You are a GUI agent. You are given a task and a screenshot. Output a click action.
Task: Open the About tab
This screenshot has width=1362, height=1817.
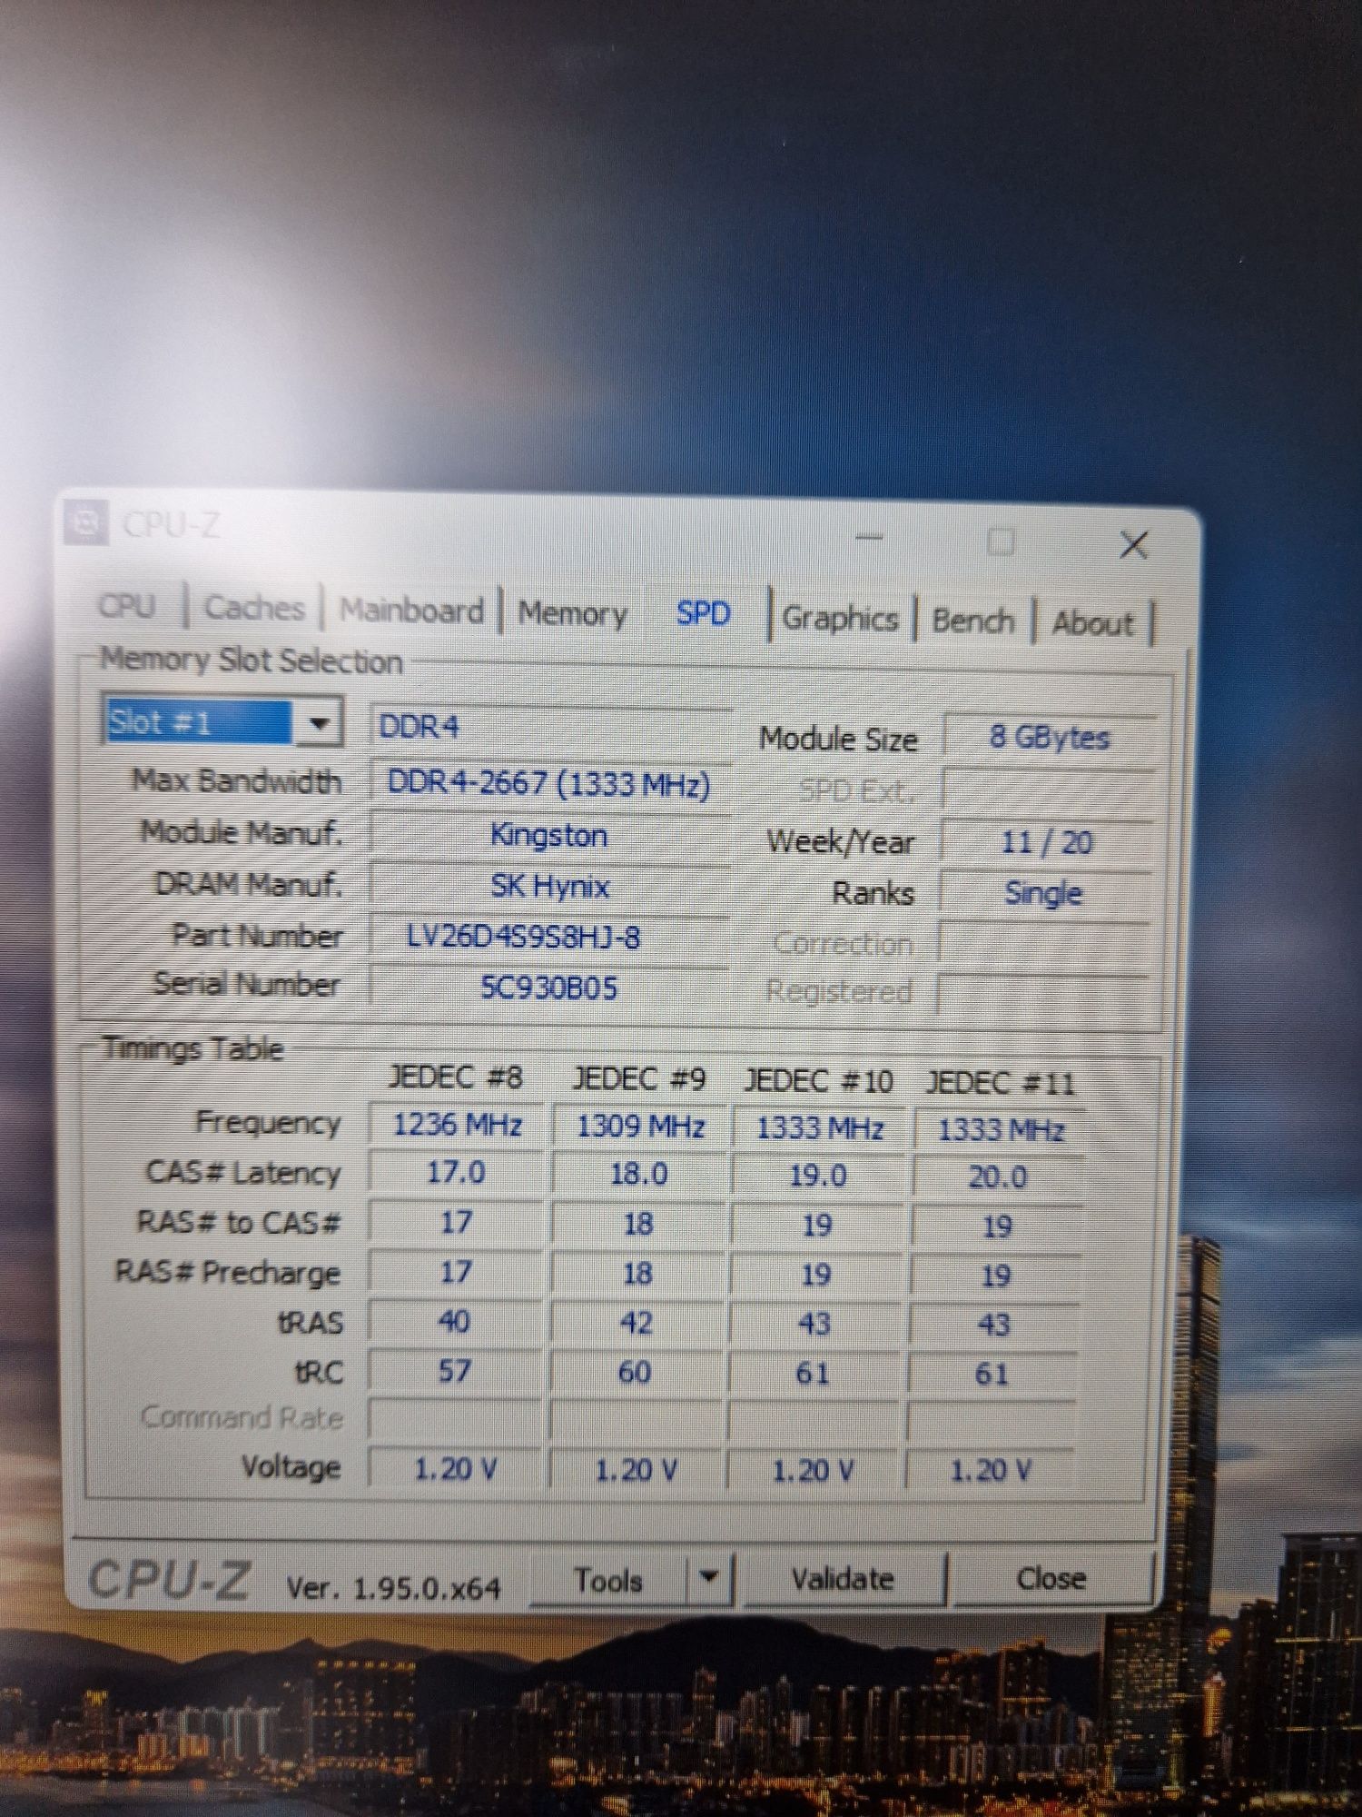click(x=1093, y=624)
